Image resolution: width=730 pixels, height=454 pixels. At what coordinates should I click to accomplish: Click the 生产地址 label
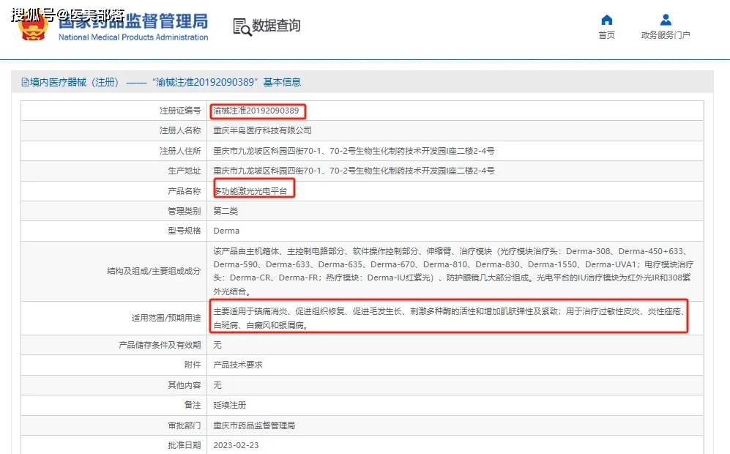[x=185, y=171]
